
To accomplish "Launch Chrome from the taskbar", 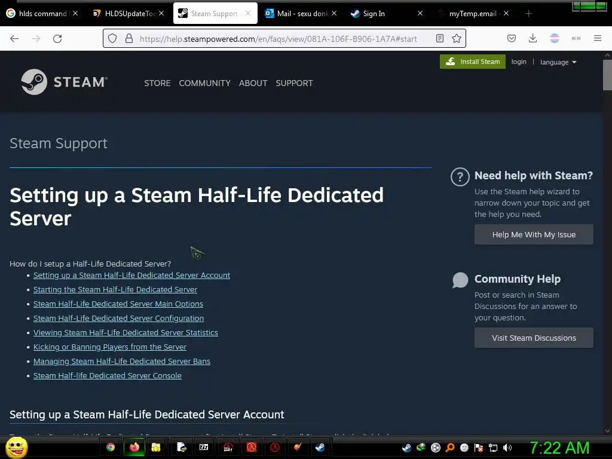I will click(111, 447).
